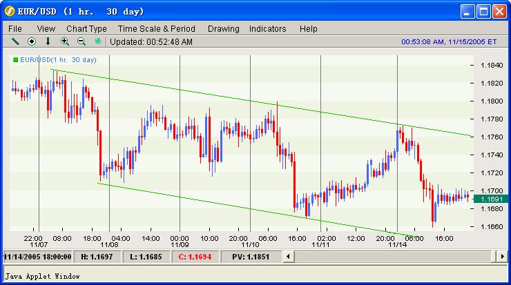This screenshot has height=285, width=511.
Task: Select the line drawing tool icon
Action: (15, 41)
